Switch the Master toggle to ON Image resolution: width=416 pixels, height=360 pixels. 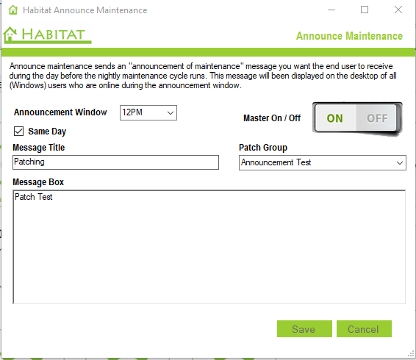click(335, 118)
